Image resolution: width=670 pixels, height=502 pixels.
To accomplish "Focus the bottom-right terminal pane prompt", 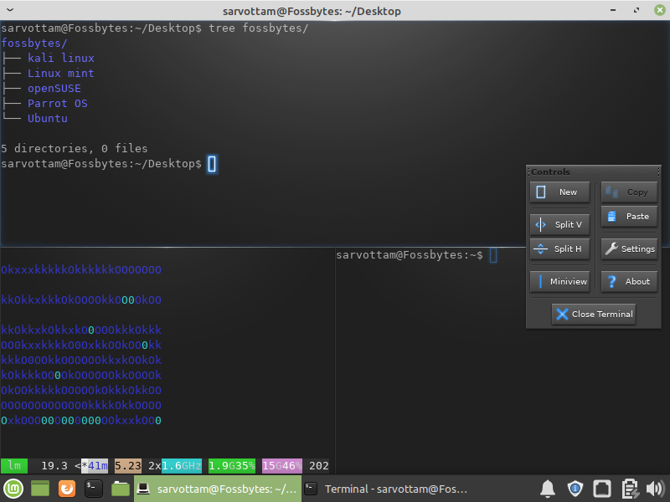I will tap(493, 255).
